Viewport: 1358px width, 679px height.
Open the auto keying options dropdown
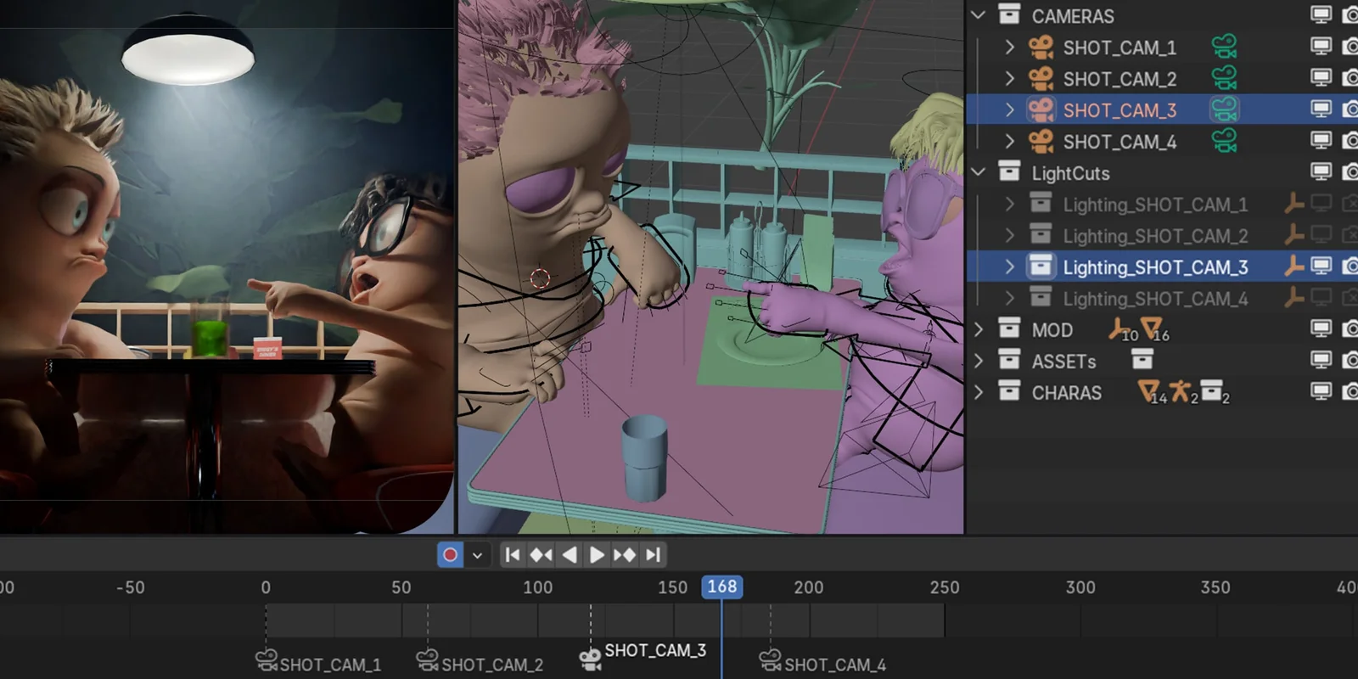[x=477, y=555]
